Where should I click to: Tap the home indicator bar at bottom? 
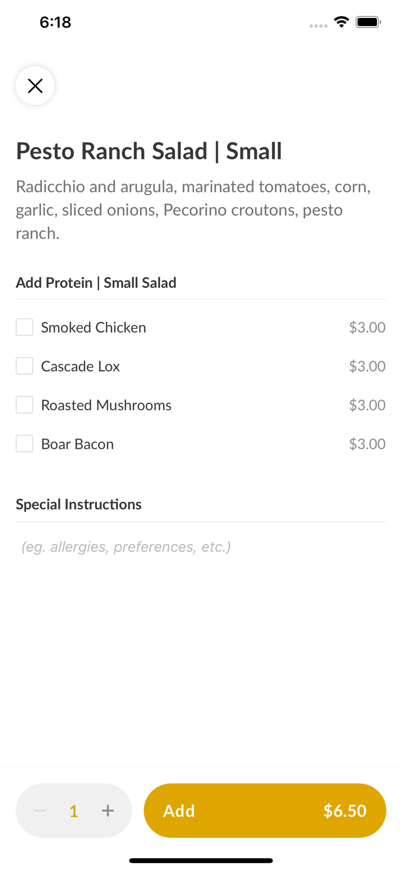(201, 861)
